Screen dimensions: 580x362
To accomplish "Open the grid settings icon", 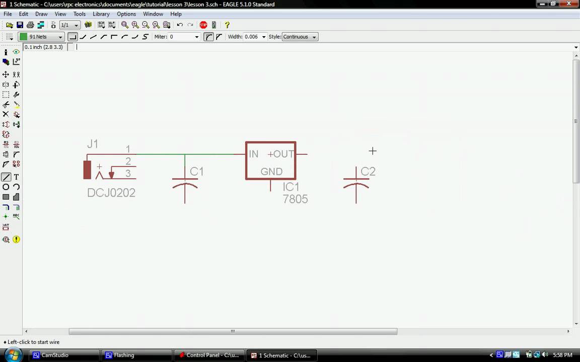I will click(8, 36).
